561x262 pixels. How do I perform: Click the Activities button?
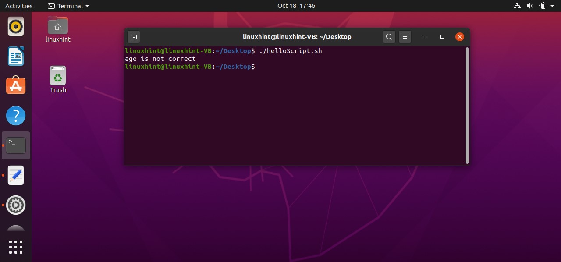pos(19,6)
